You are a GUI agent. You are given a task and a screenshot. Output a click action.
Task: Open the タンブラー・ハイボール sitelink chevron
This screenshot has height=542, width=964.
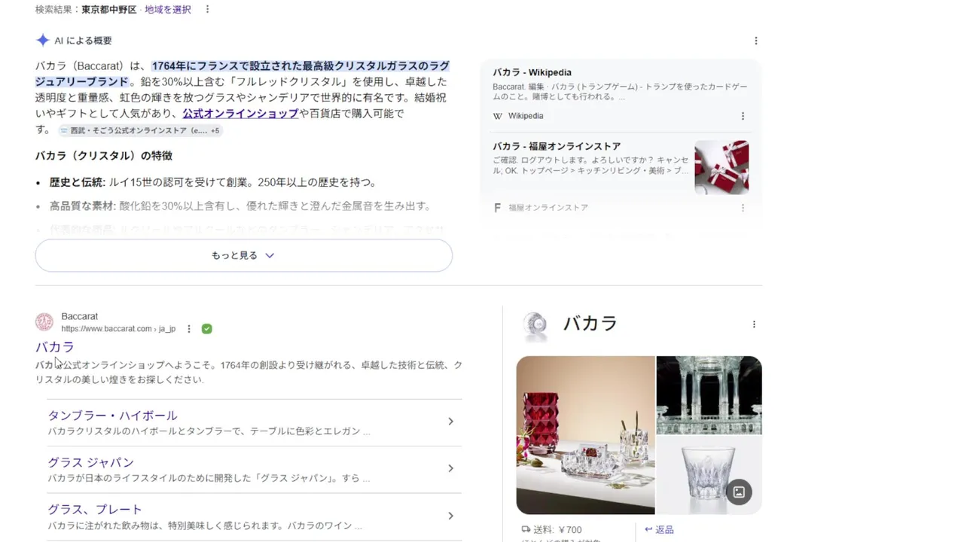pyautogui.click(x=450, y=422)
